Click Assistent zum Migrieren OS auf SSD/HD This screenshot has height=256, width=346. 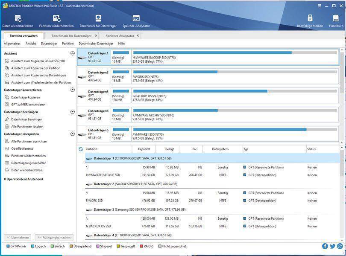click(x=38, y=61)
